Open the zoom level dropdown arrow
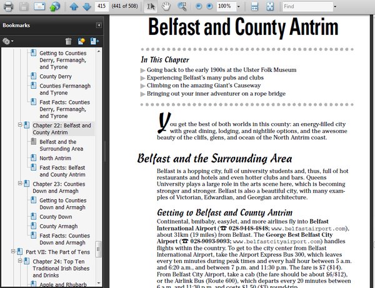The height and width of the screenshot is (288, 375). pos(239,6)
